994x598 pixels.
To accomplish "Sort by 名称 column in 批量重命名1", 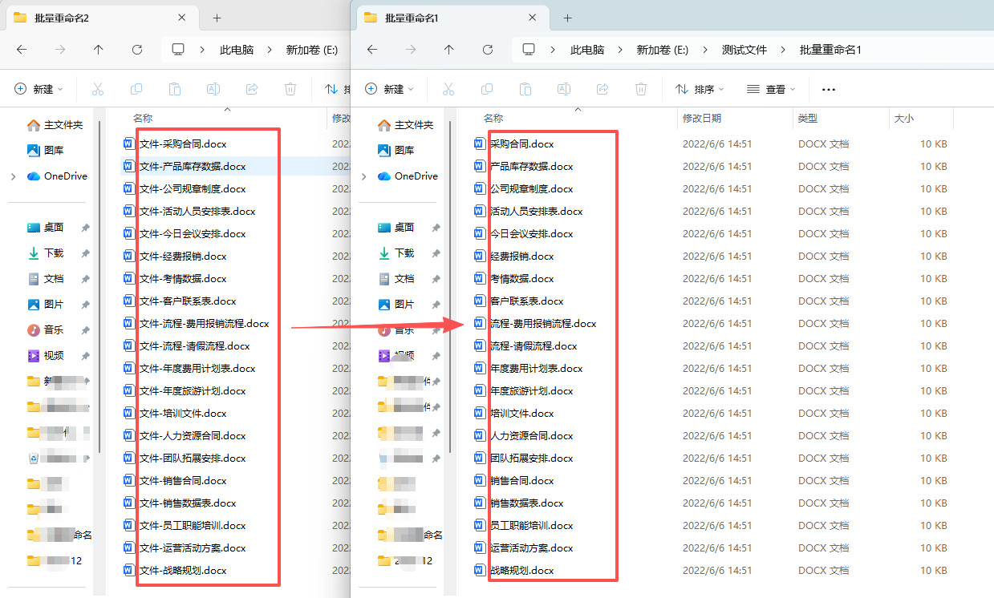I will point(493,119).
